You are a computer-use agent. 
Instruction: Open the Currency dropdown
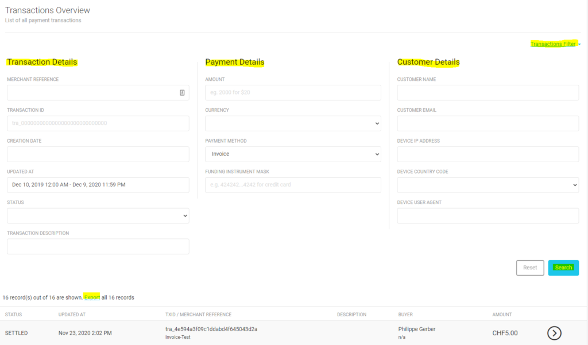click(293, 123)
